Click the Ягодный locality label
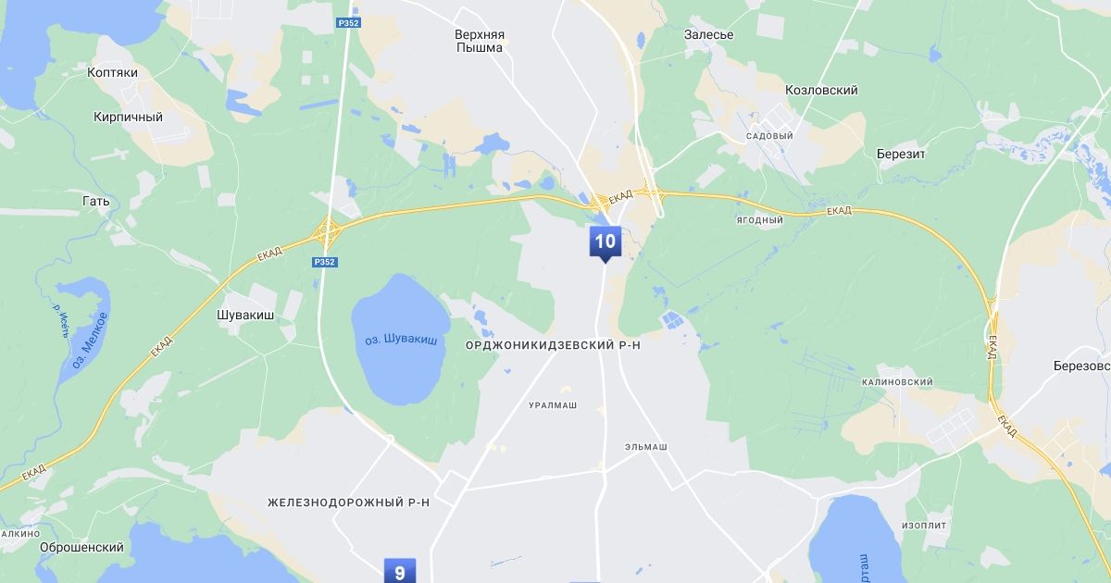This screenshot has width=1111, height=583. 760,220
